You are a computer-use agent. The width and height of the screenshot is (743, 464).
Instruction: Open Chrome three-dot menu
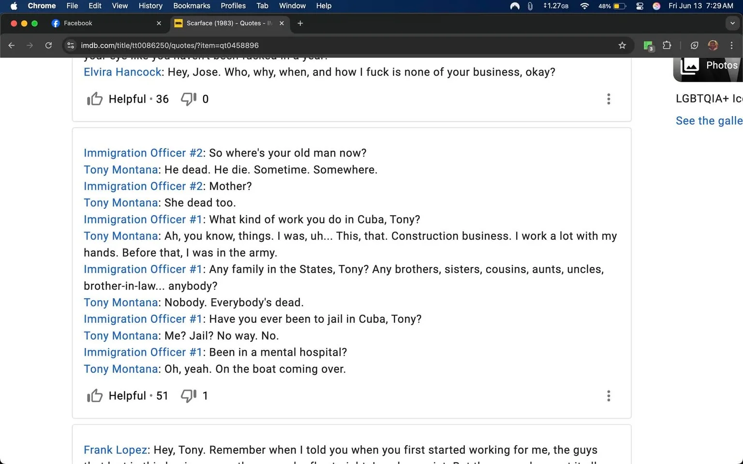731,45
